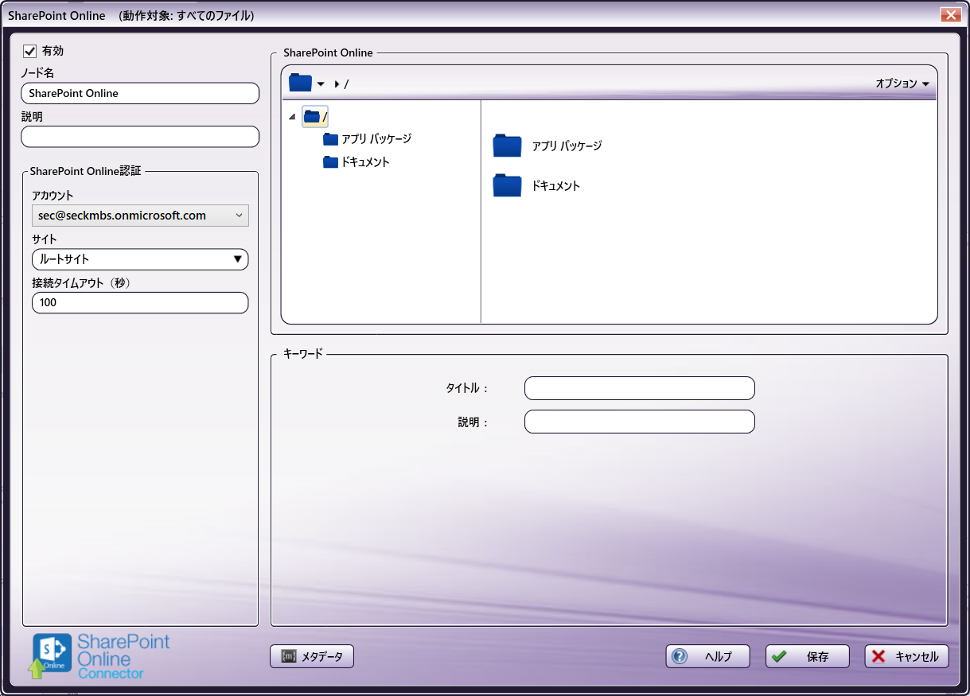Click the folder icon in the path bar

pos(300,83)
